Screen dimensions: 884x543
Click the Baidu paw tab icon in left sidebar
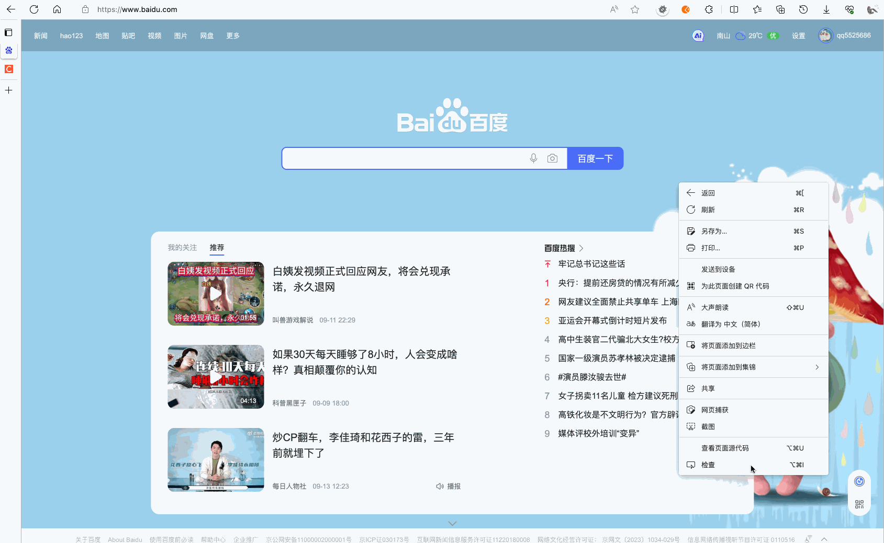coord(9,51)
